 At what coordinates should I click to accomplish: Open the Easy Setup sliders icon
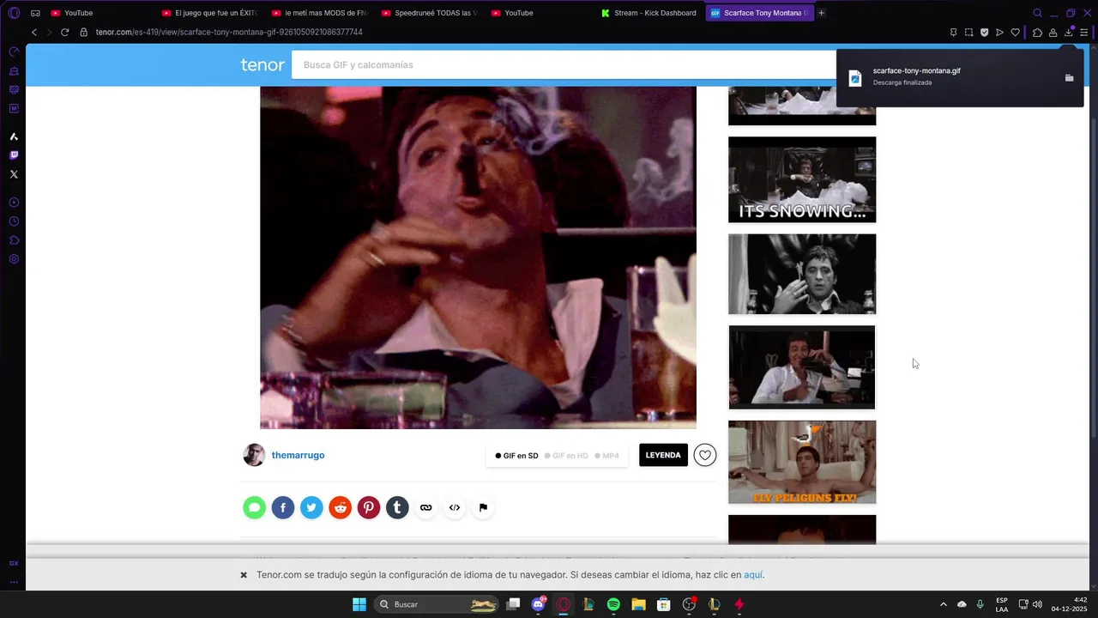[x=1083, y=33]
